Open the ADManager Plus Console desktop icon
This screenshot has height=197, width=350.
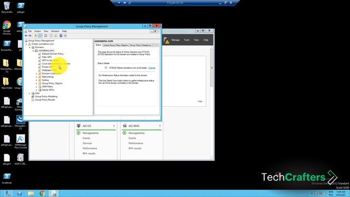click(x=21, y=142)
